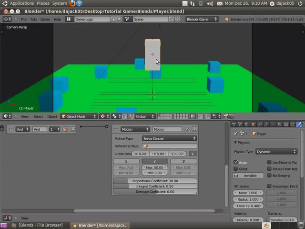Enable the Ghost checkbox
Image resolution: width=305 pixels, height=229 pixels.
[236, 169]
